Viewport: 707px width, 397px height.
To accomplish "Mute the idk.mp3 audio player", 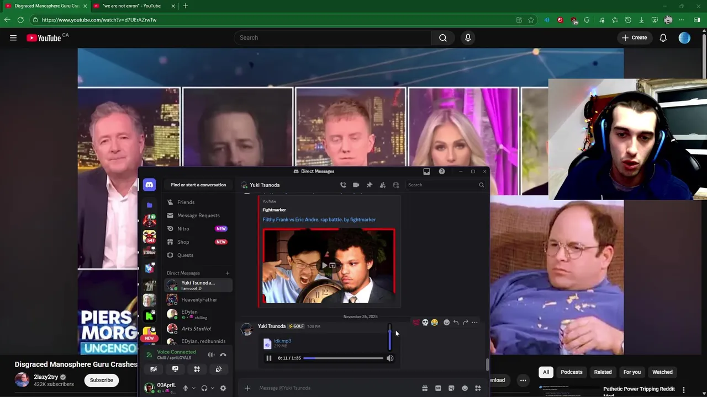I will (x=390, y=358).
